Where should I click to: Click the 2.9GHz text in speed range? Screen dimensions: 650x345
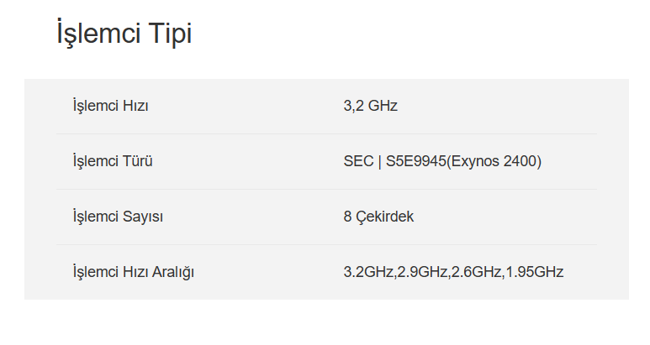tap(422, 272)
